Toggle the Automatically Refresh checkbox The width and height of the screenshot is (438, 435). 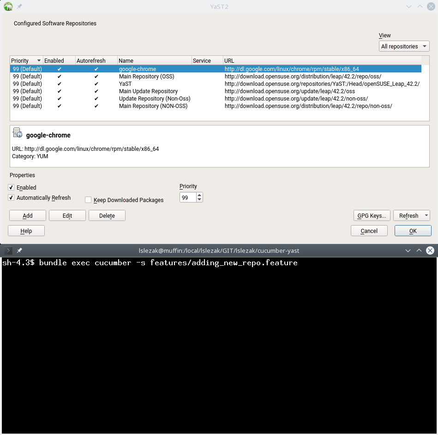tap(12, 198)
